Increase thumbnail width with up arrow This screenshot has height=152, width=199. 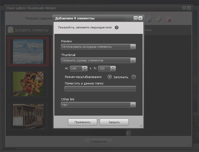pos(84,67)
